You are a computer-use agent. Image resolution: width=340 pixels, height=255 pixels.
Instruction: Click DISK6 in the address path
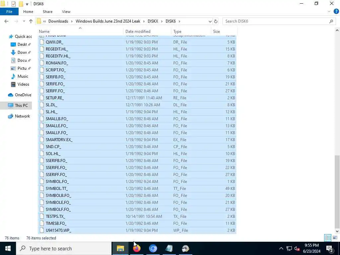point(171,21)
